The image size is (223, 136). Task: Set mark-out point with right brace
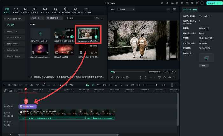click(x=146, y=78)
